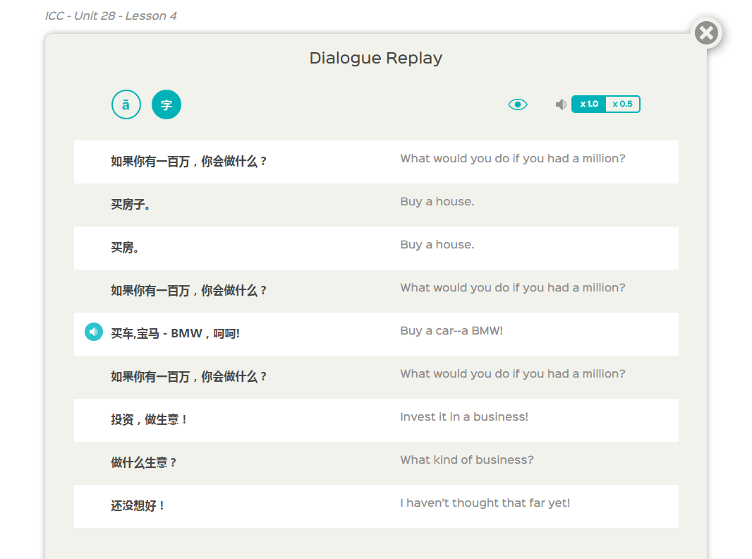Play audio for the BMW line
Viewport: 752px width, 559px height.
pos(94,332)
